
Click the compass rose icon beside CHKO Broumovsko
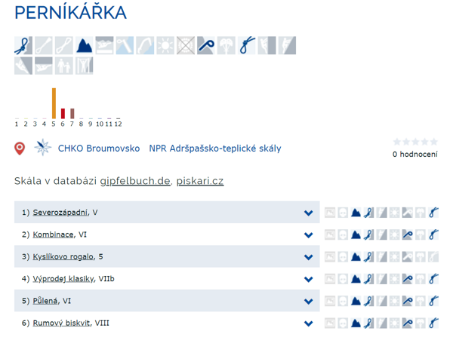pyautogui.click(x=42, y=149)
